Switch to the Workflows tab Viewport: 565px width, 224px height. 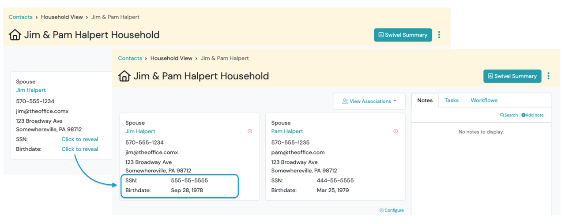(x=484, y=101)
